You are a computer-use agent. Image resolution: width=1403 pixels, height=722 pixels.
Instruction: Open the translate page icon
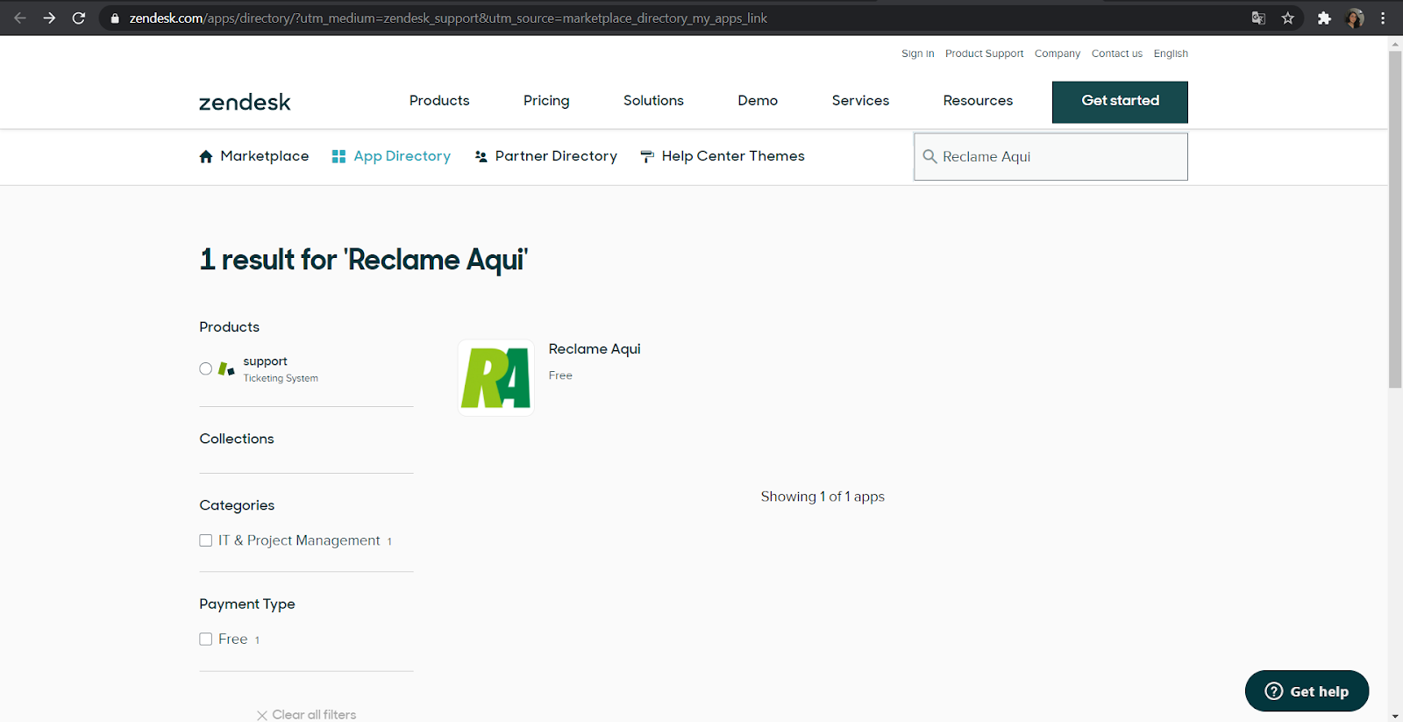(x=1258, y=18)
